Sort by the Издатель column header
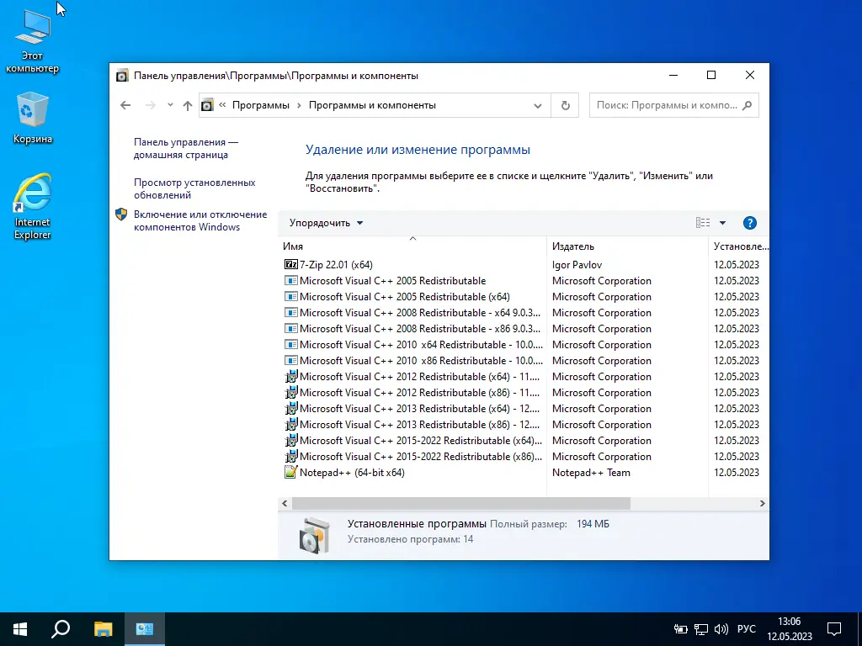This screenshot has width=862, height=646. coord(627,246)
